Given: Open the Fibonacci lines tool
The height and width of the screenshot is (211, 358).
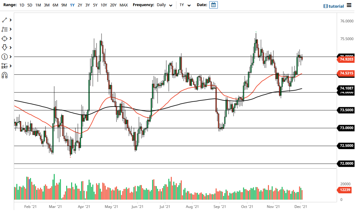Looking at the screenshot, I should (4, 29).
